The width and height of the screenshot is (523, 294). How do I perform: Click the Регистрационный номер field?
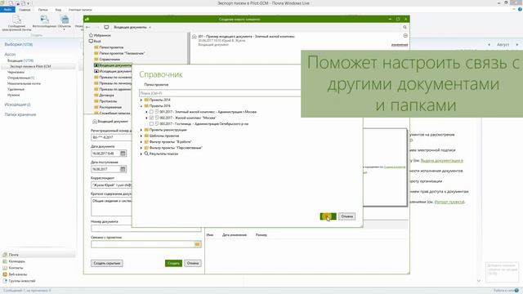tap(112, 137)
